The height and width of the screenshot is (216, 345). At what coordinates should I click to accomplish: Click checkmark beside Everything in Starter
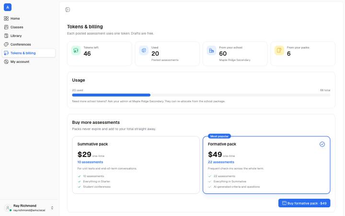click(79, 181)
